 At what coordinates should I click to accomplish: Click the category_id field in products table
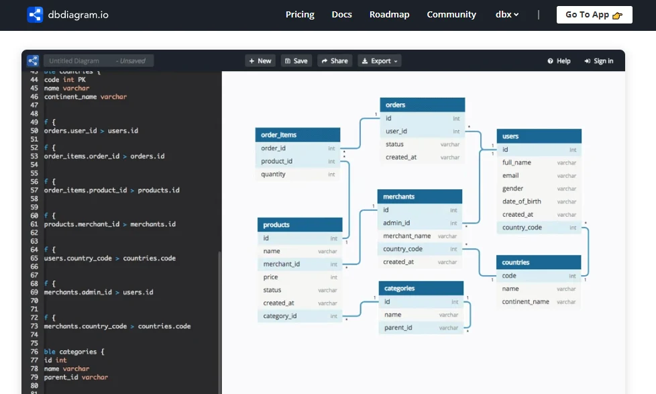pos(300,316)
